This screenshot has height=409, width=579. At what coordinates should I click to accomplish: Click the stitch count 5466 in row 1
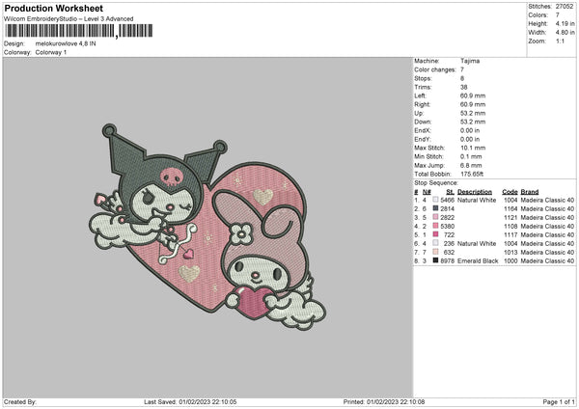pyautogui.click(x=447, y=200)
